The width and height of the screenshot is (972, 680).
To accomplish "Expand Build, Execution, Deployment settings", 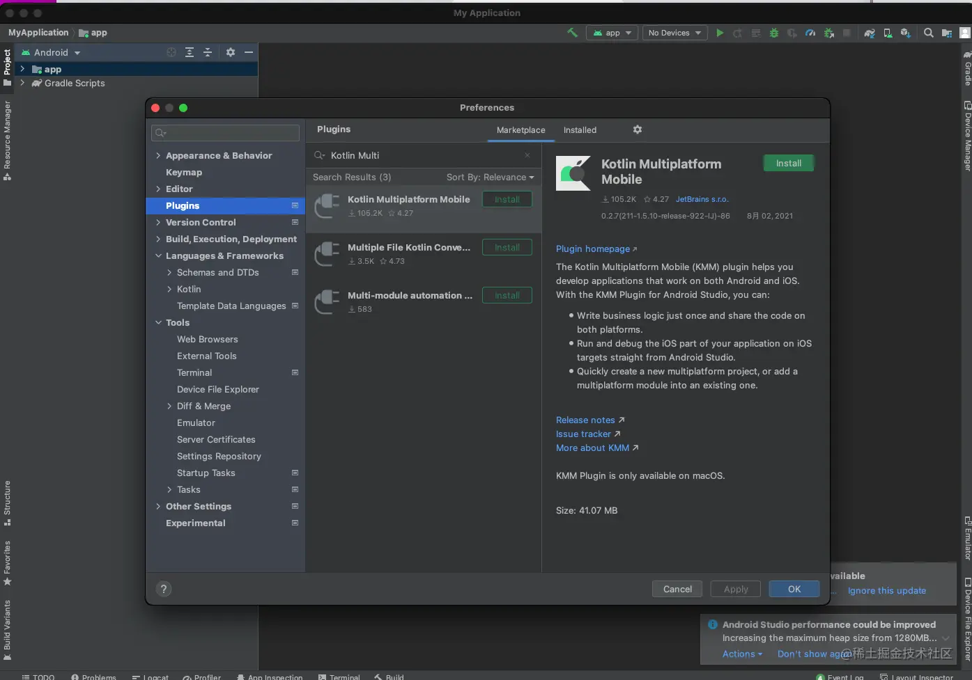I will coord(158,239).
